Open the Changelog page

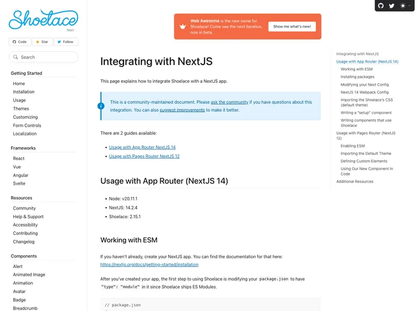[x=24, y=242]
